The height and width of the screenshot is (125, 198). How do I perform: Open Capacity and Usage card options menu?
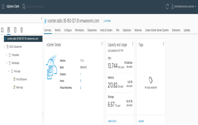(133, 44)
